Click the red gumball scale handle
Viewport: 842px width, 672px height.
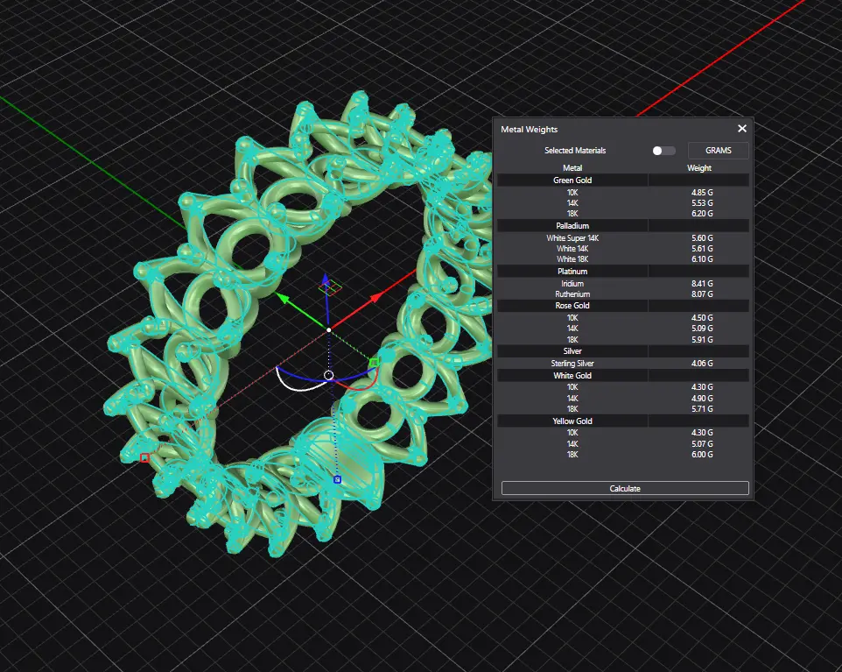[x=144, y=458]
